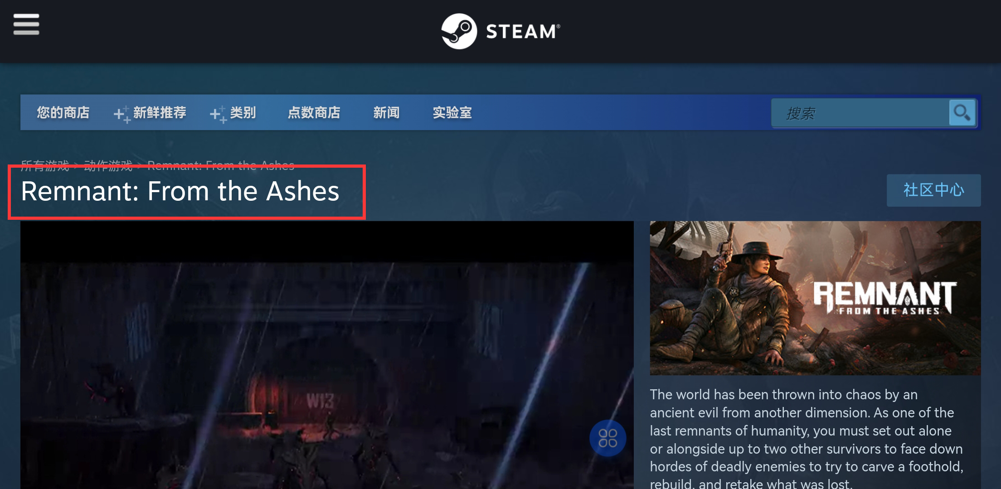Screen dimensions: 1001x489
Task: Click the plus icon beside 类别
Action: [218, 114]
